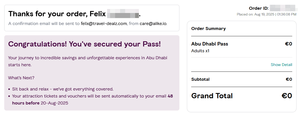
Task: Click the Grand Total label
Action: (x=212, y=96)
